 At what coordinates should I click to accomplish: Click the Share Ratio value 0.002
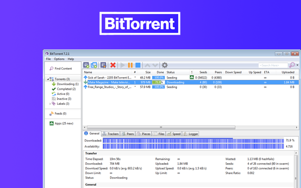(x=251, y=173)
